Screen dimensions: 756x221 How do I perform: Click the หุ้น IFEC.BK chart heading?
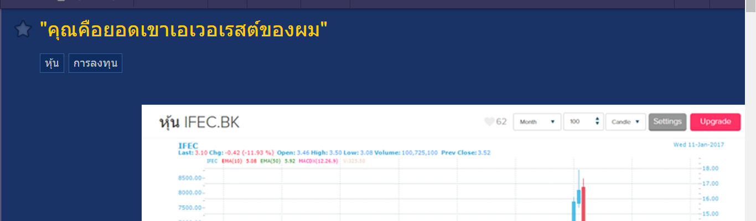click(199, 122)
